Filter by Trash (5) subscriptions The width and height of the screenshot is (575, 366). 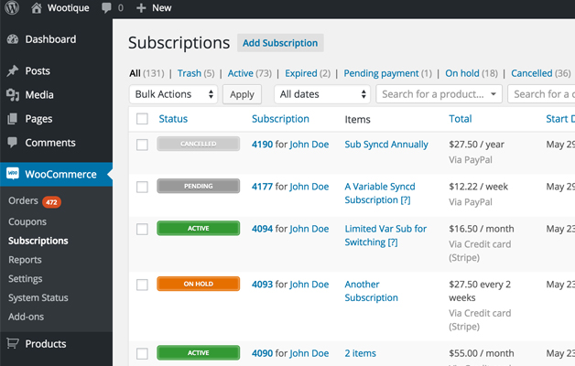click(196, 73)
